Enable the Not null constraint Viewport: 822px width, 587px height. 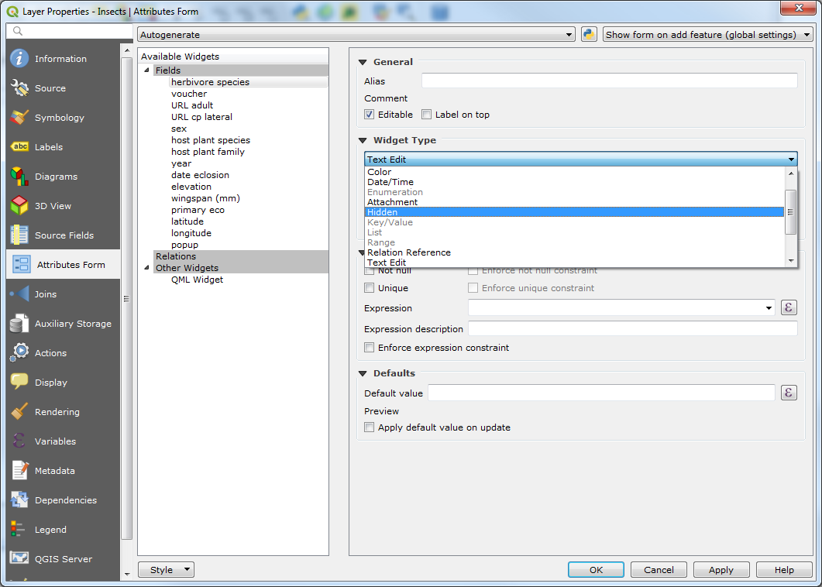(369, 270)
